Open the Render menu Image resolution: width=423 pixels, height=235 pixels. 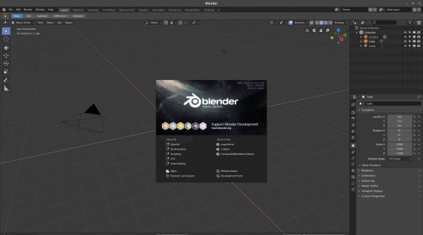28,10
